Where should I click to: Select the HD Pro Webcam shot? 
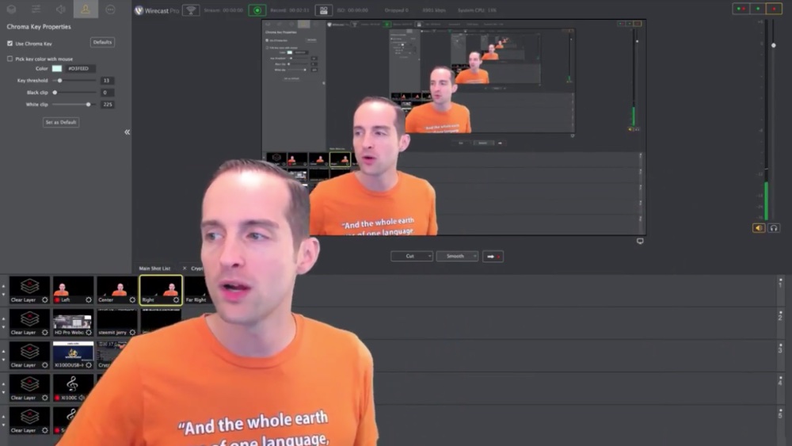[73, 322]
